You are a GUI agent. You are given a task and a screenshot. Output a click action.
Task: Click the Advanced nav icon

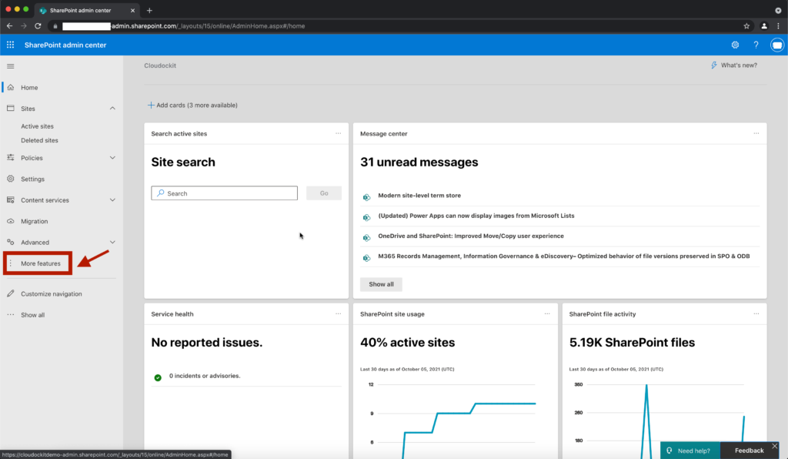coord(11,242)
